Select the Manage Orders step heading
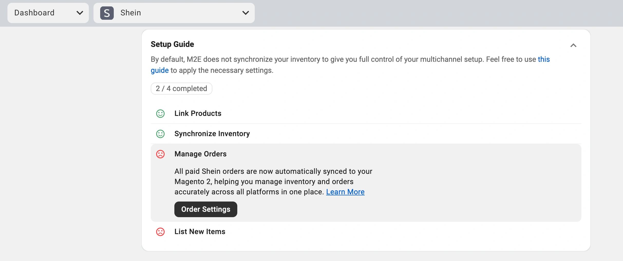 coord(200,154)
